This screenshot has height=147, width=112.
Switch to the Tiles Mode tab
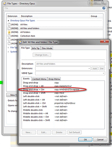point(47,48)
